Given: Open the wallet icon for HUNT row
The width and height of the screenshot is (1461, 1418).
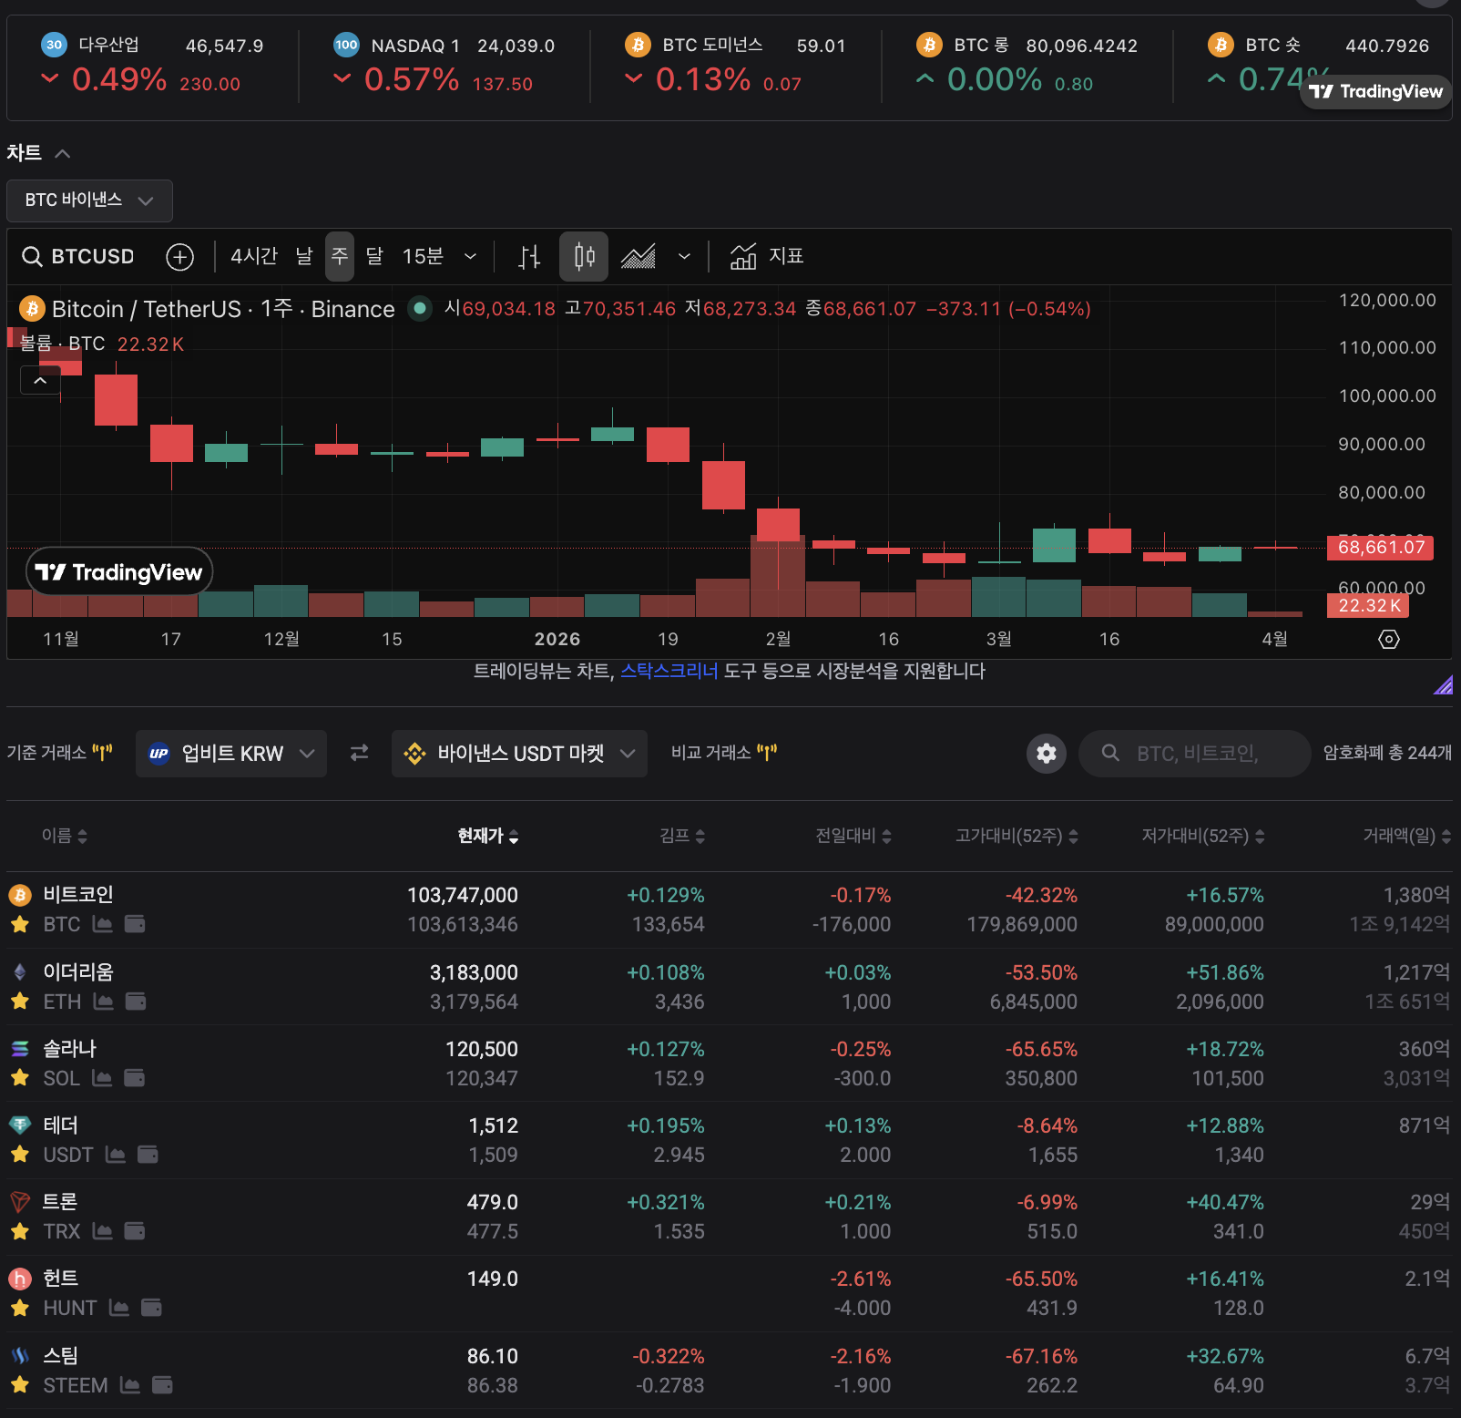Looking at the screenshot, I should coord(151,1309).
